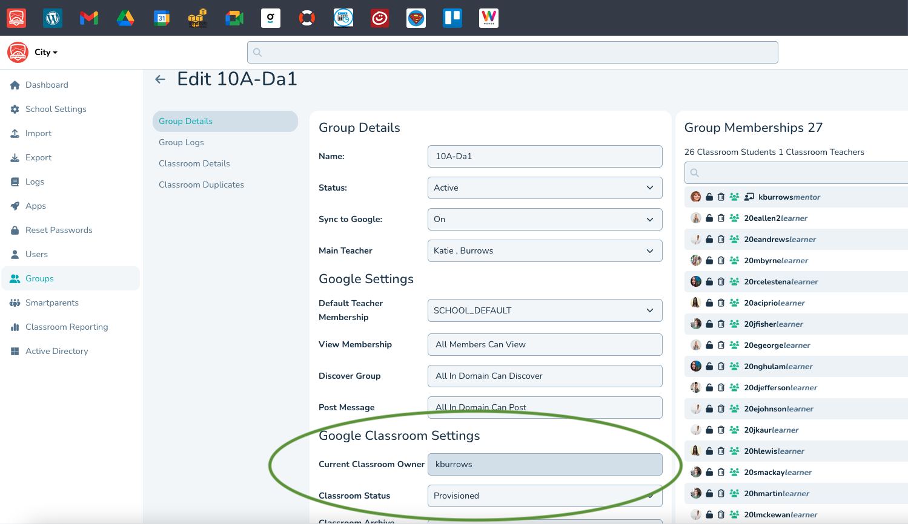Launch Google Drive from the top bar
This screenshot has height=524, width=908.
pos(125,18)
